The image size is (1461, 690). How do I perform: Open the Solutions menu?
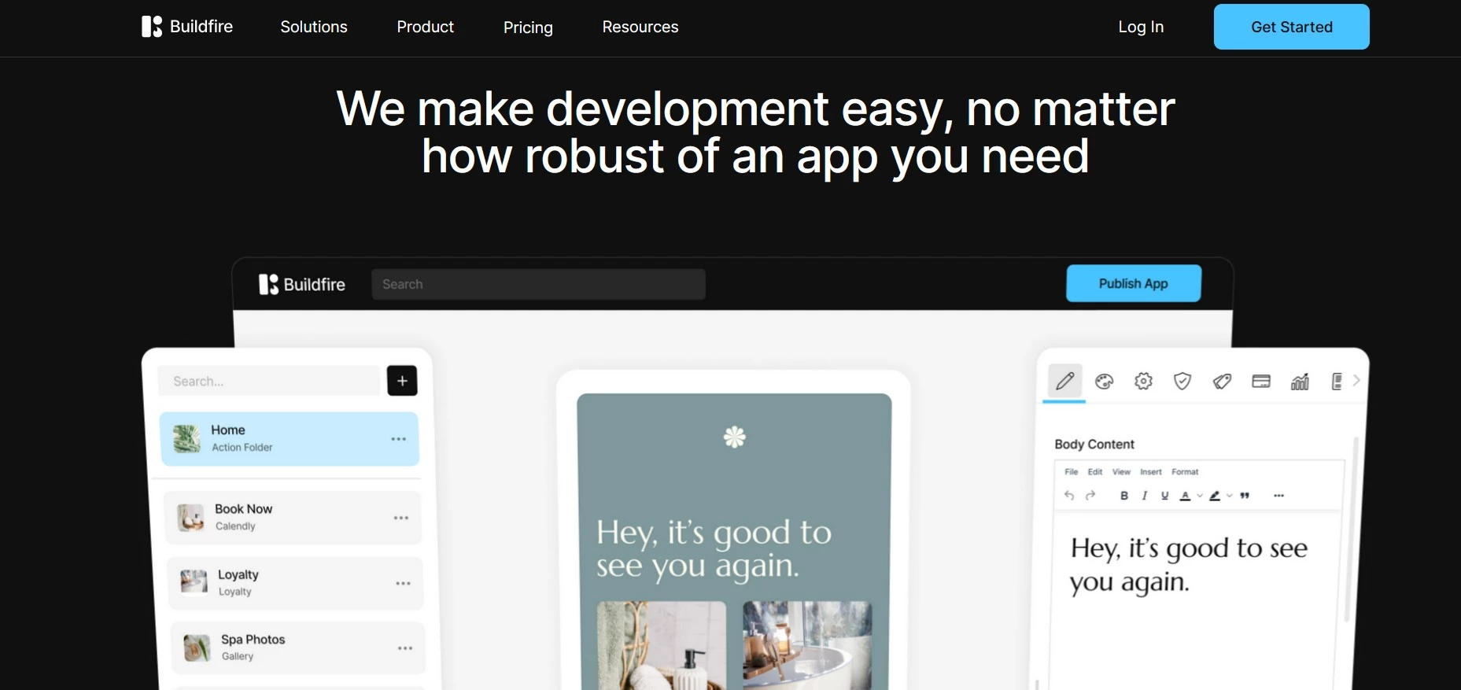click(x=314, y=27)
